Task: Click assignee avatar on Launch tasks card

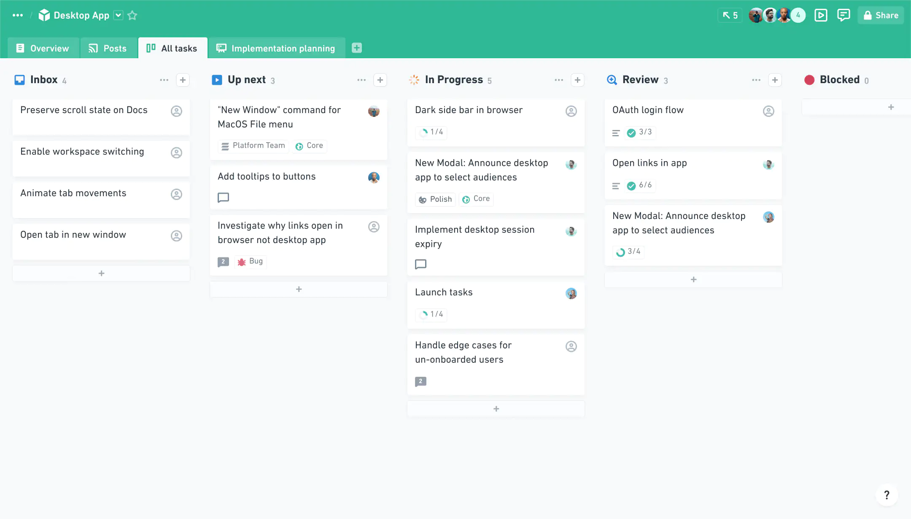Action: (571, 293)
